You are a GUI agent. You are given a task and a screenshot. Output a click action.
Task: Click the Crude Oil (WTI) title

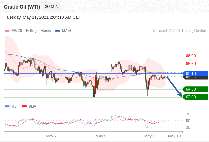click(22, 7)
